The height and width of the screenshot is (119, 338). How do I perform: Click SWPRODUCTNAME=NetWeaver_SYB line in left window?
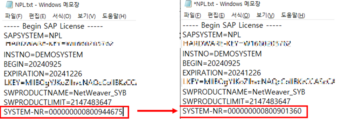click(65, 93)
